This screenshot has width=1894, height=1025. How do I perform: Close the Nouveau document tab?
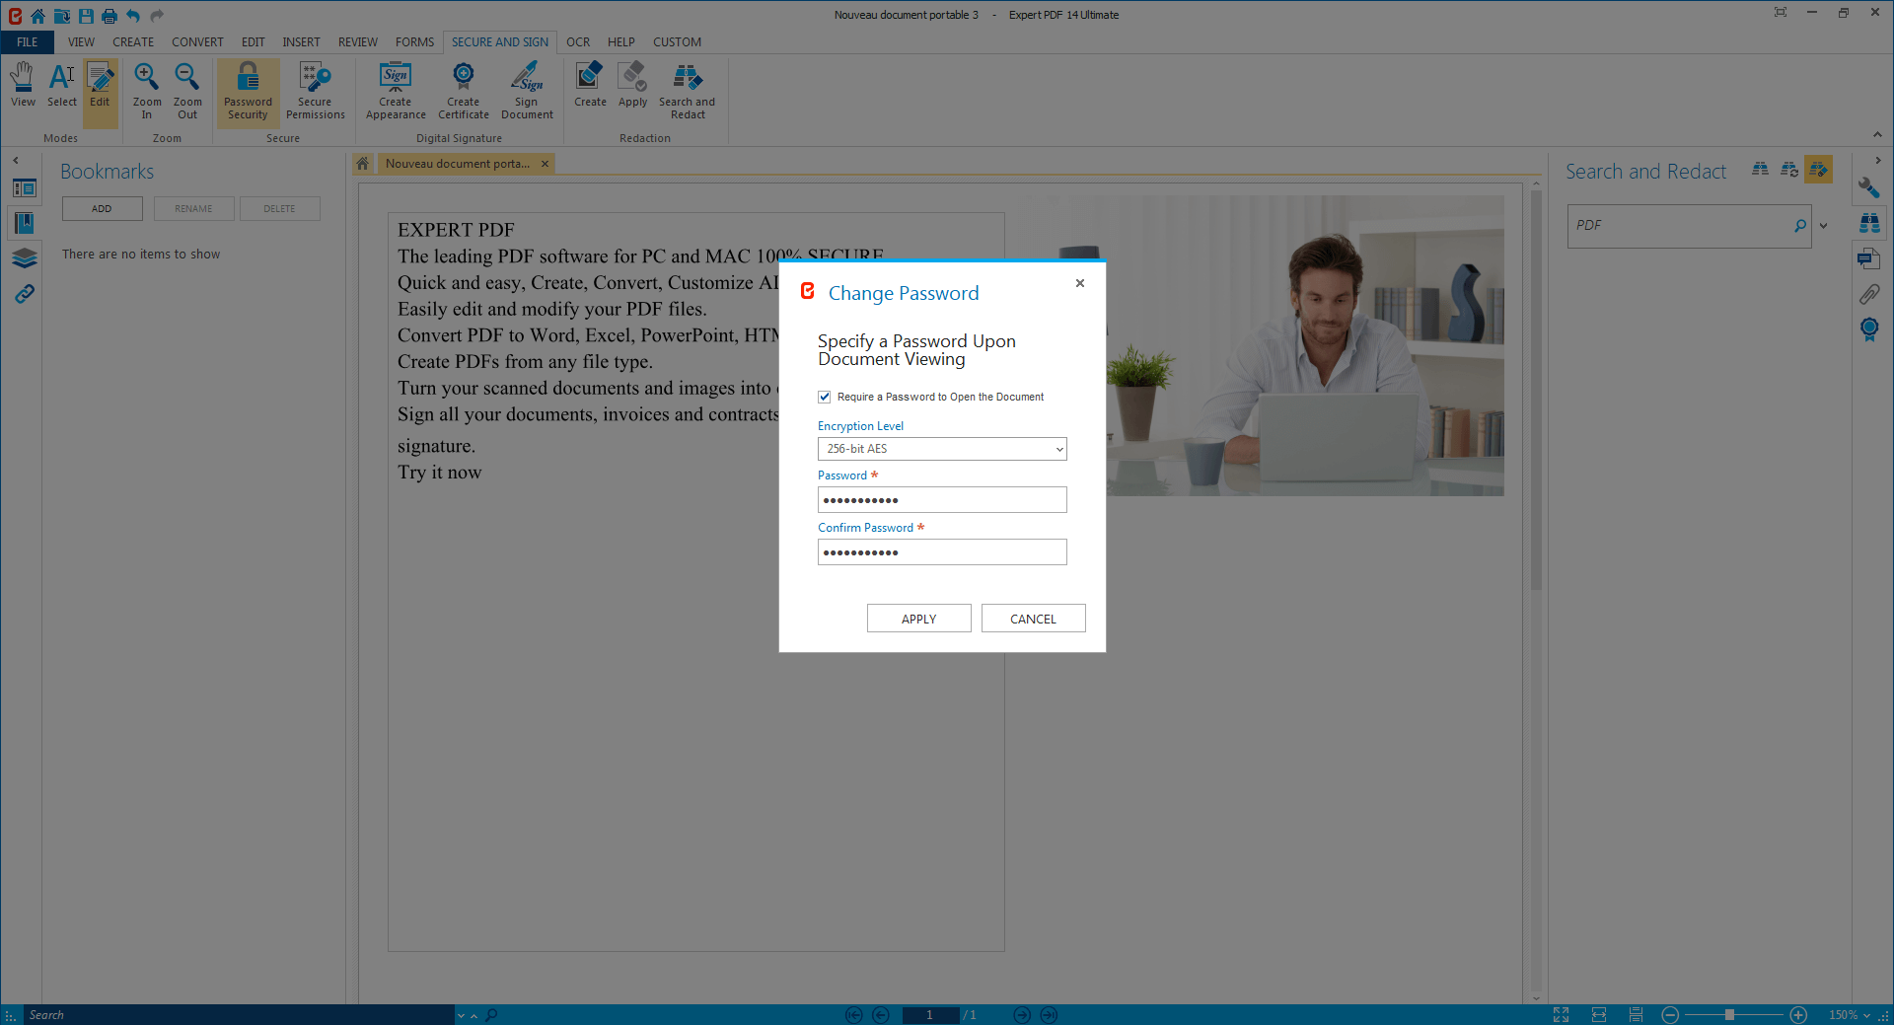click(545, 164)
